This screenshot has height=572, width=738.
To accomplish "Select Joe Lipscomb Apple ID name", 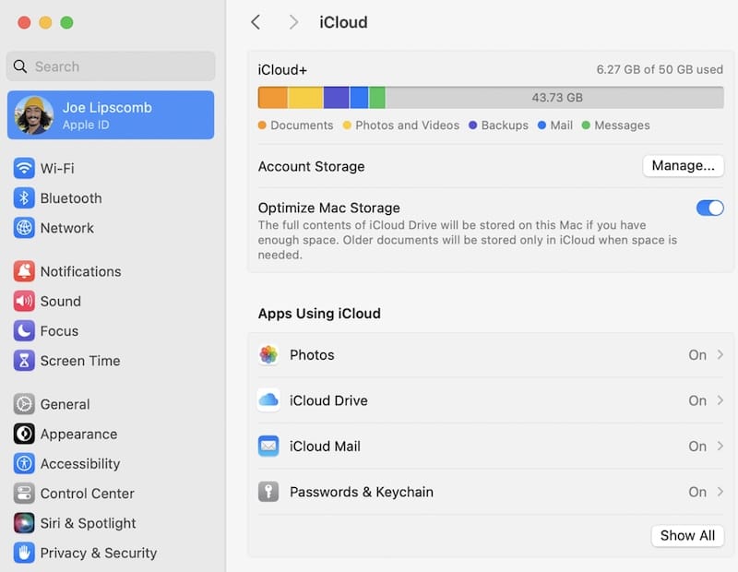I will (x=107, y=107).
